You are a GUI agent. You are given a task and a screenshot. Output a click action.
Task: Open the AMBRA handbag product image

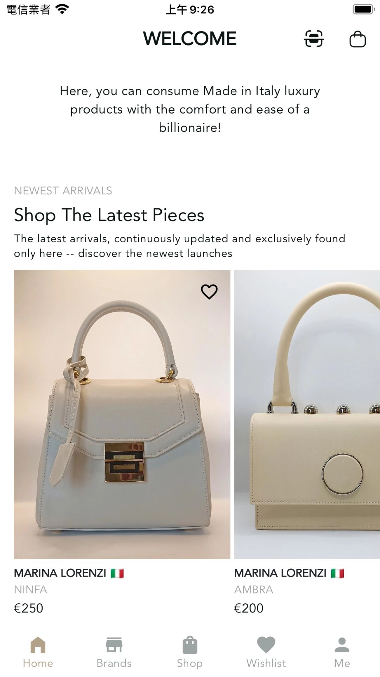click(307, 414)
